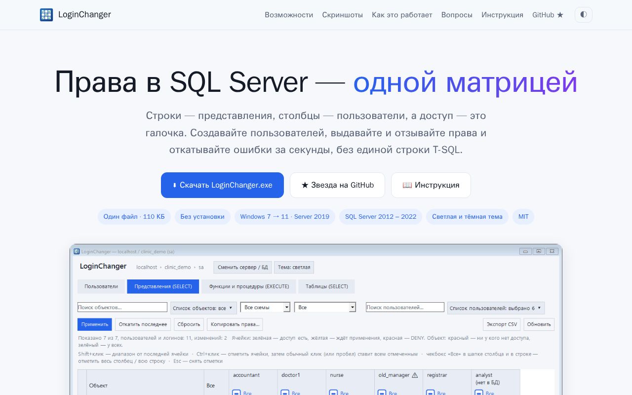
Task: Click the analyst (нет в БД) column header
Action: [487, 379]
